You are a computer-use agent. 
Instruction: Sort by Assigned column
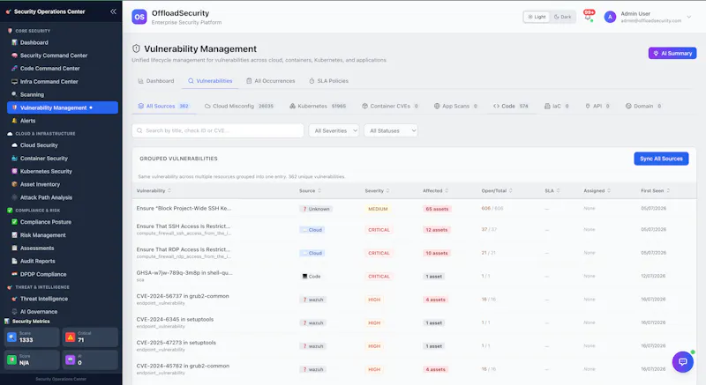pos(597,191)
